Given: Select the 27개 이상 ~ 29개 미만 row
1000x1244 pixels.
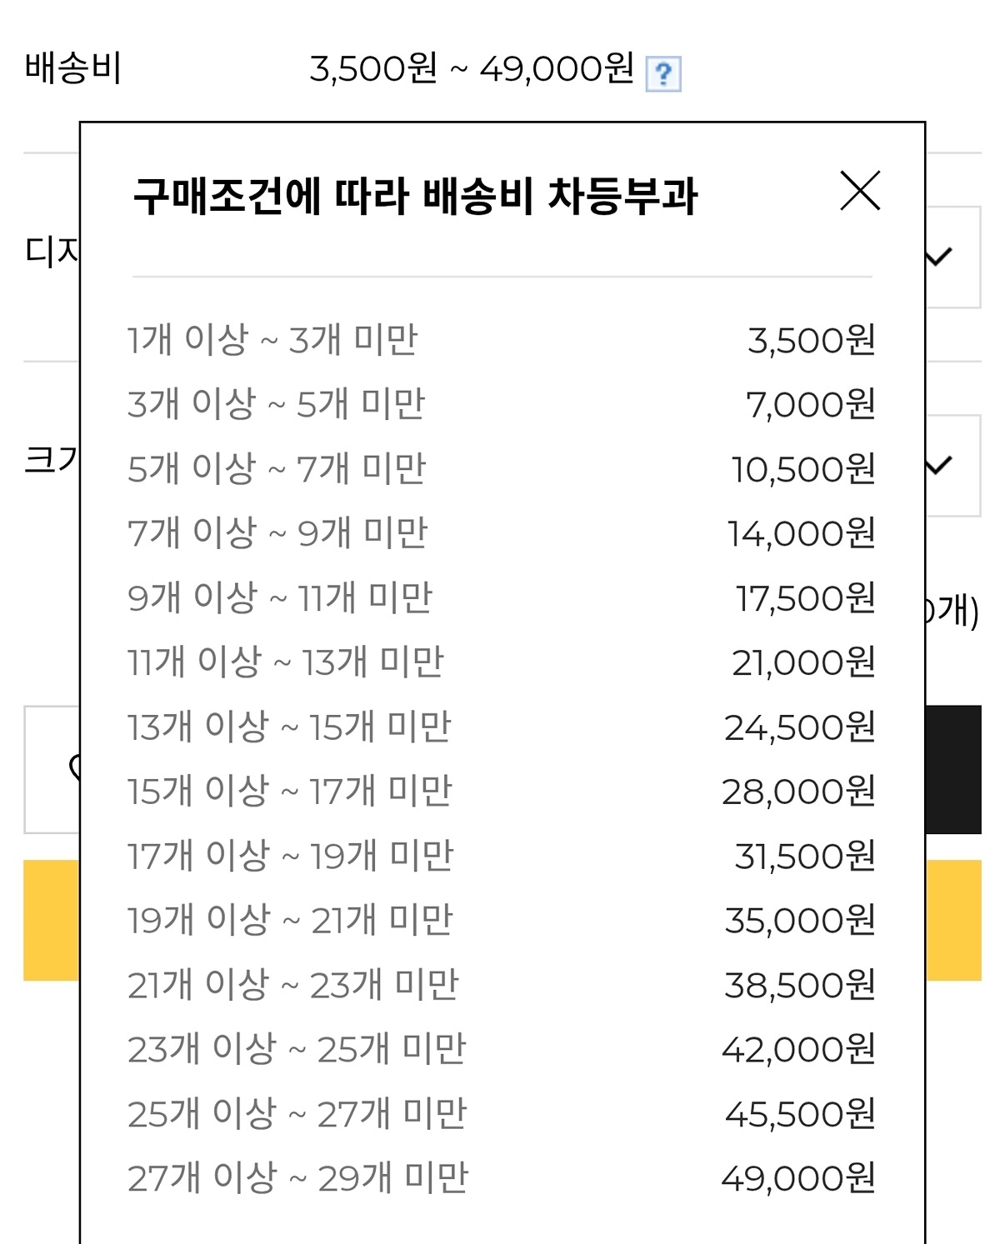Looking at the screenshot, I should point(297,1179).
